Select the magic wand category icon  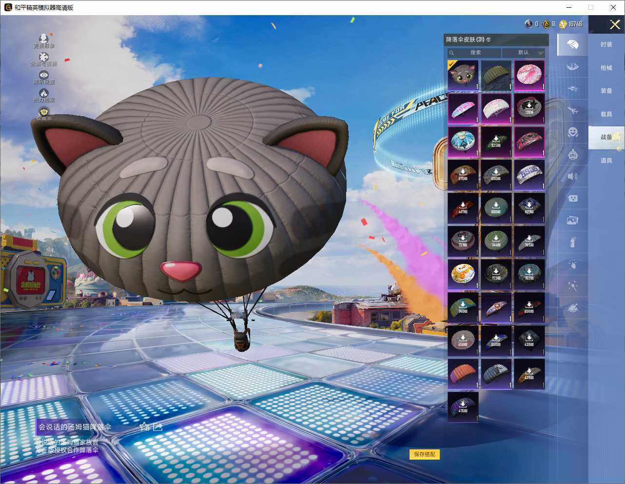click(x=573, y=286)
